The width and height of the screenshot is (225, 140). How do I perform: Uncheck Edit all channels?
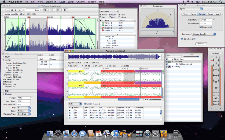[85, 104]
